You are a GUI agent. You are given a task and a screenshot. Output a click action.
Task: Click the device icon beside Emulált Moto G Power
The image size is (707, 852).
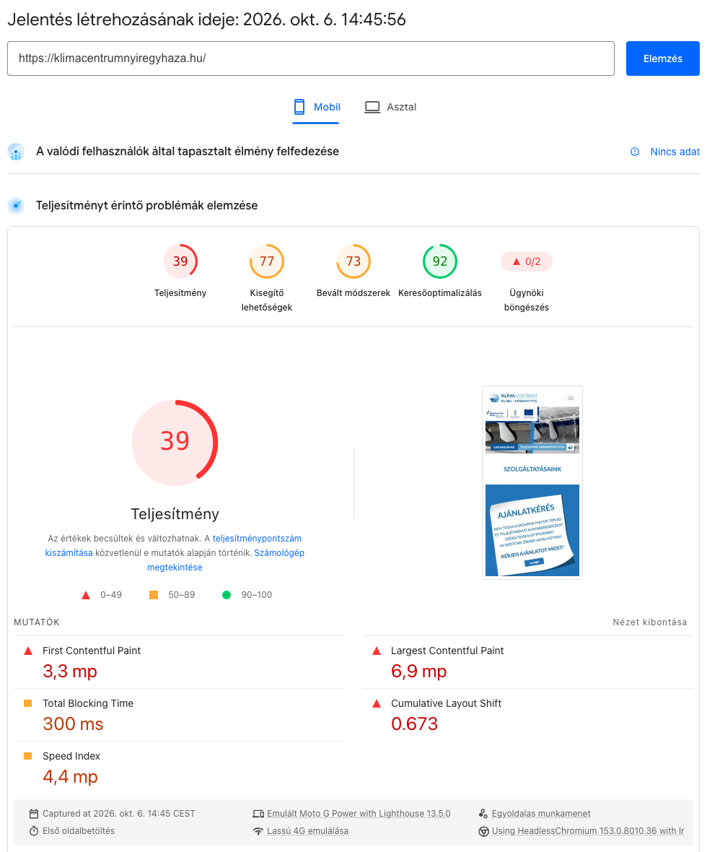click(x=258, y=814)
